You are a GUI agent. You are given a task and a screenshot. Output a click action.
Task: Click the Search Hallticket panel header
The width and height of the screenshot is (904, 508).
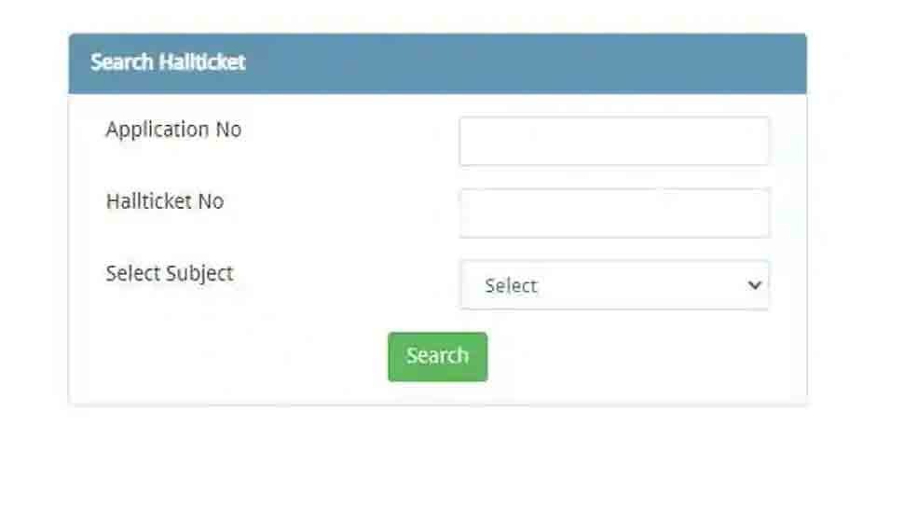[437, 63]
